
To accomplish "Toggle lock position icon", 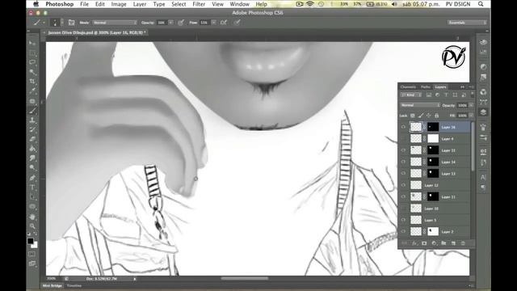I will tap(429, 116).
